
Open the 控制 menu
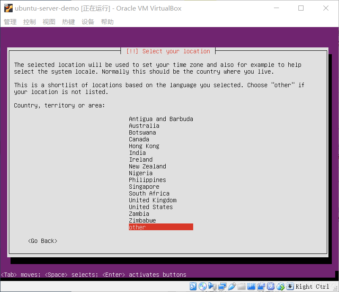[30, 22]
